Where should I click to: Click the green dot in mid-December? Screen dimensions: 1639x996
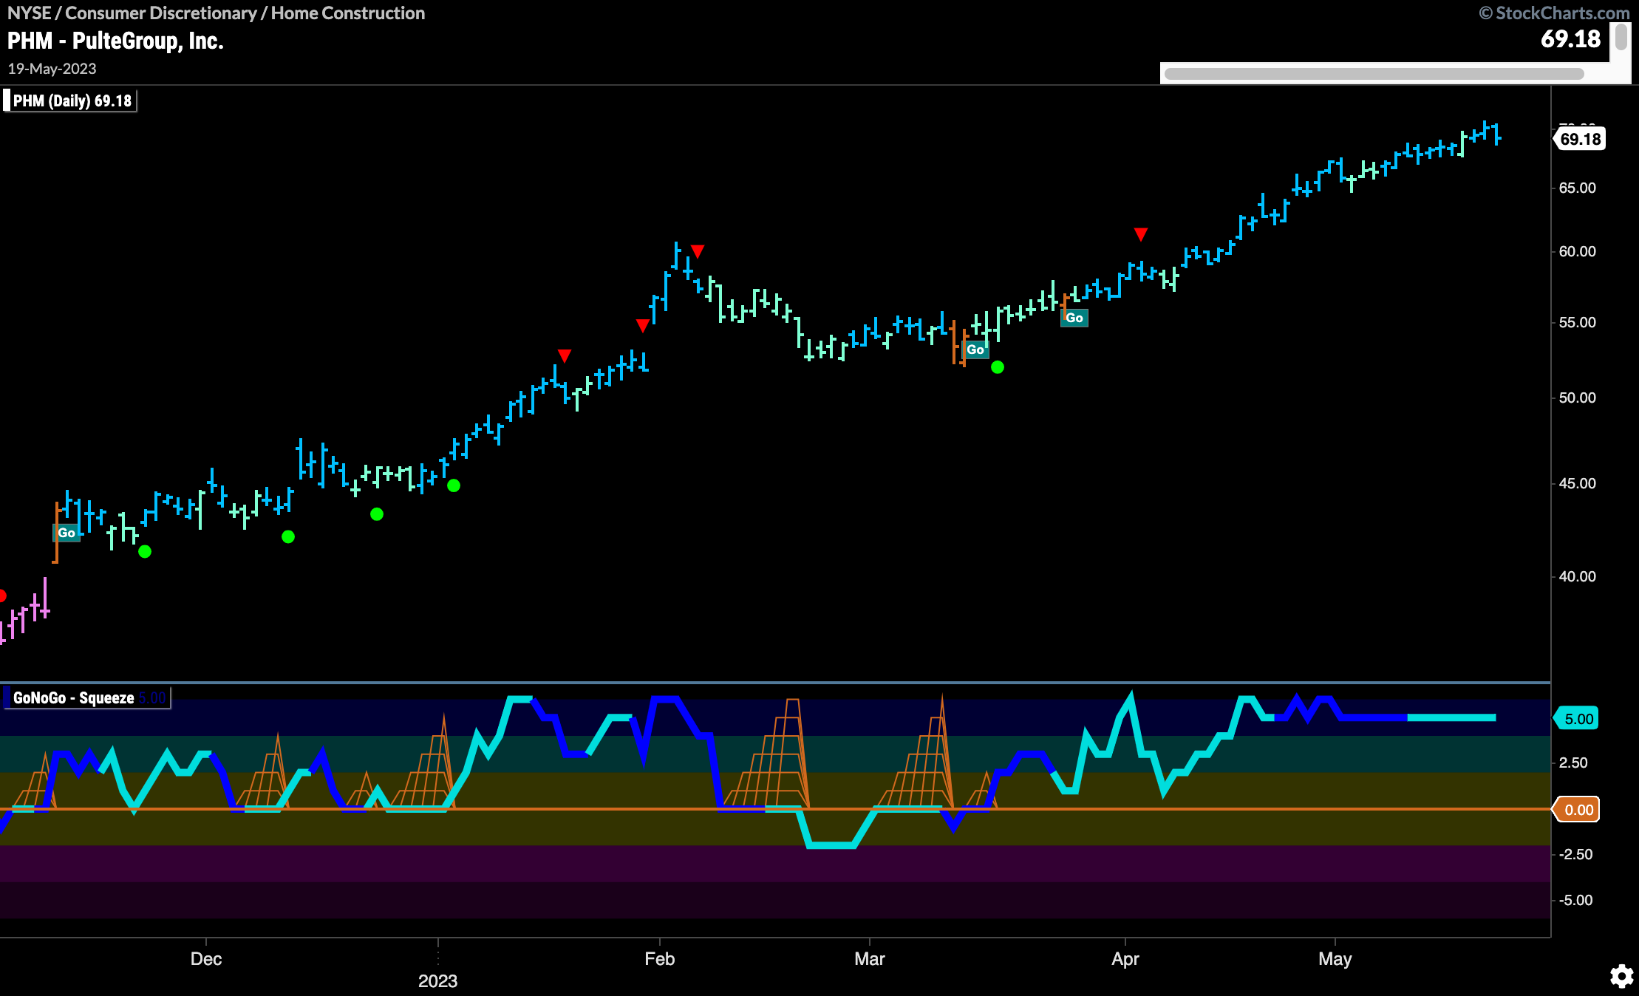click(288, 536)
